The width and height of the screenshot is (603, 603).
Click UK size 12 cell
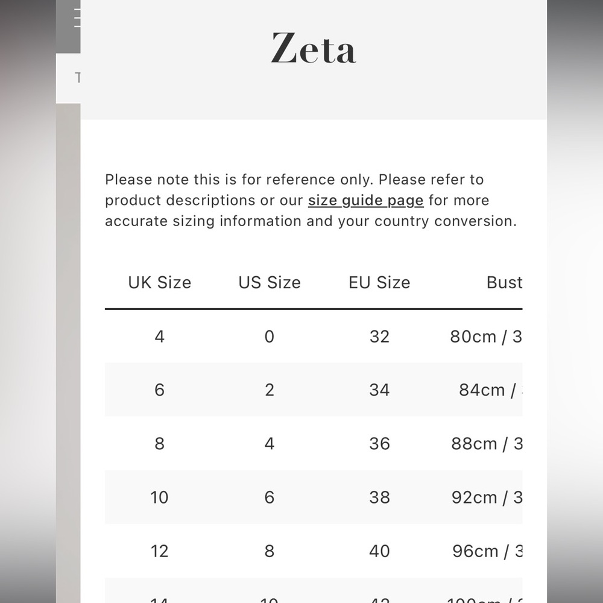coord(160,551)
